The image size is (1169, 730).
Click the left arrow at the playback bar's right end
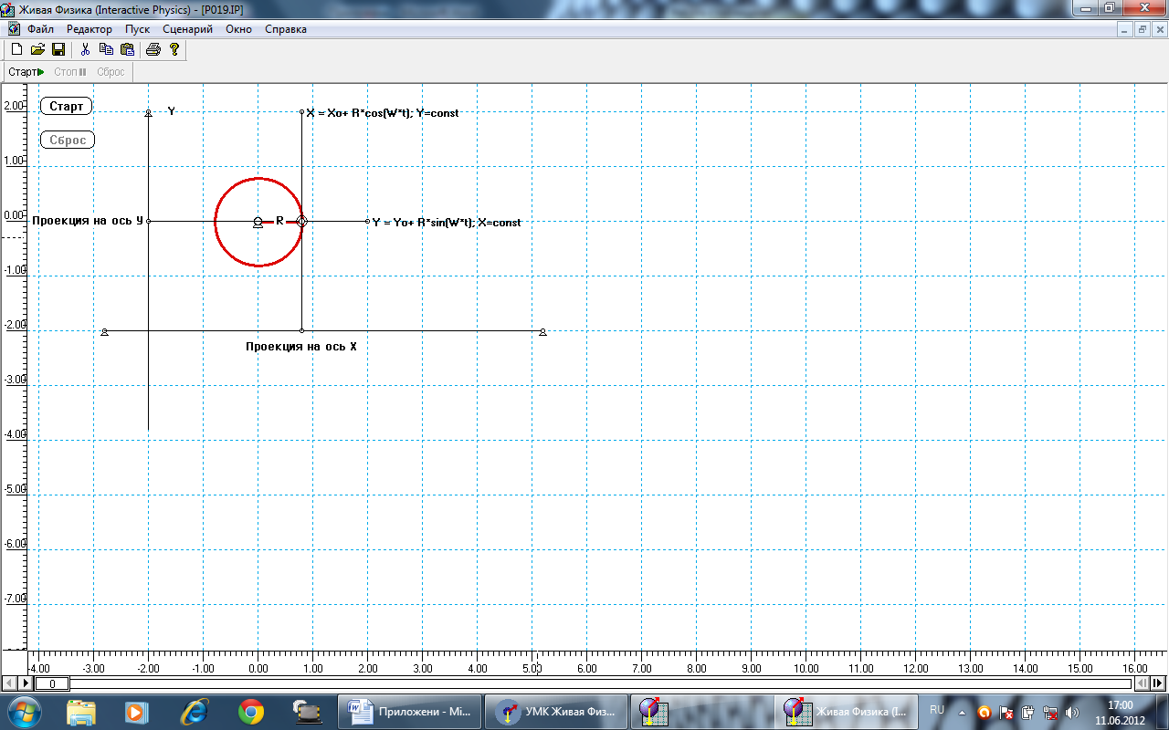[x=1143, y=683]
